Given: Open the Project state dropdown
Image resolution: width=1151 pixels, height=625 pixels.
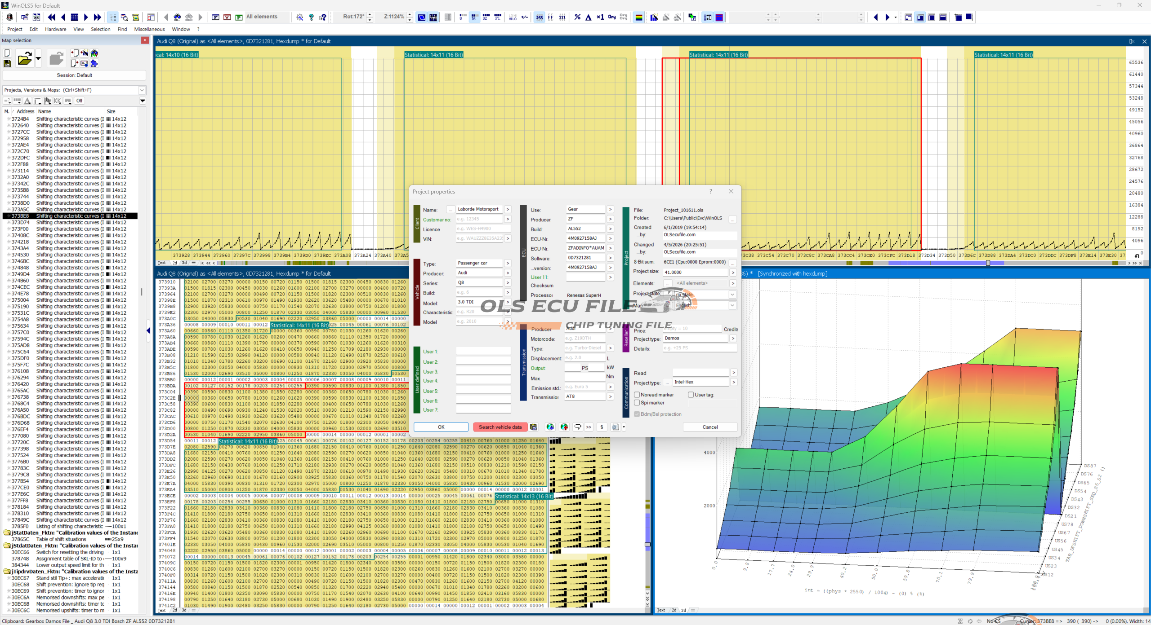Looking at the screenshot, I should pyautogui.click(x=732, y=295).
